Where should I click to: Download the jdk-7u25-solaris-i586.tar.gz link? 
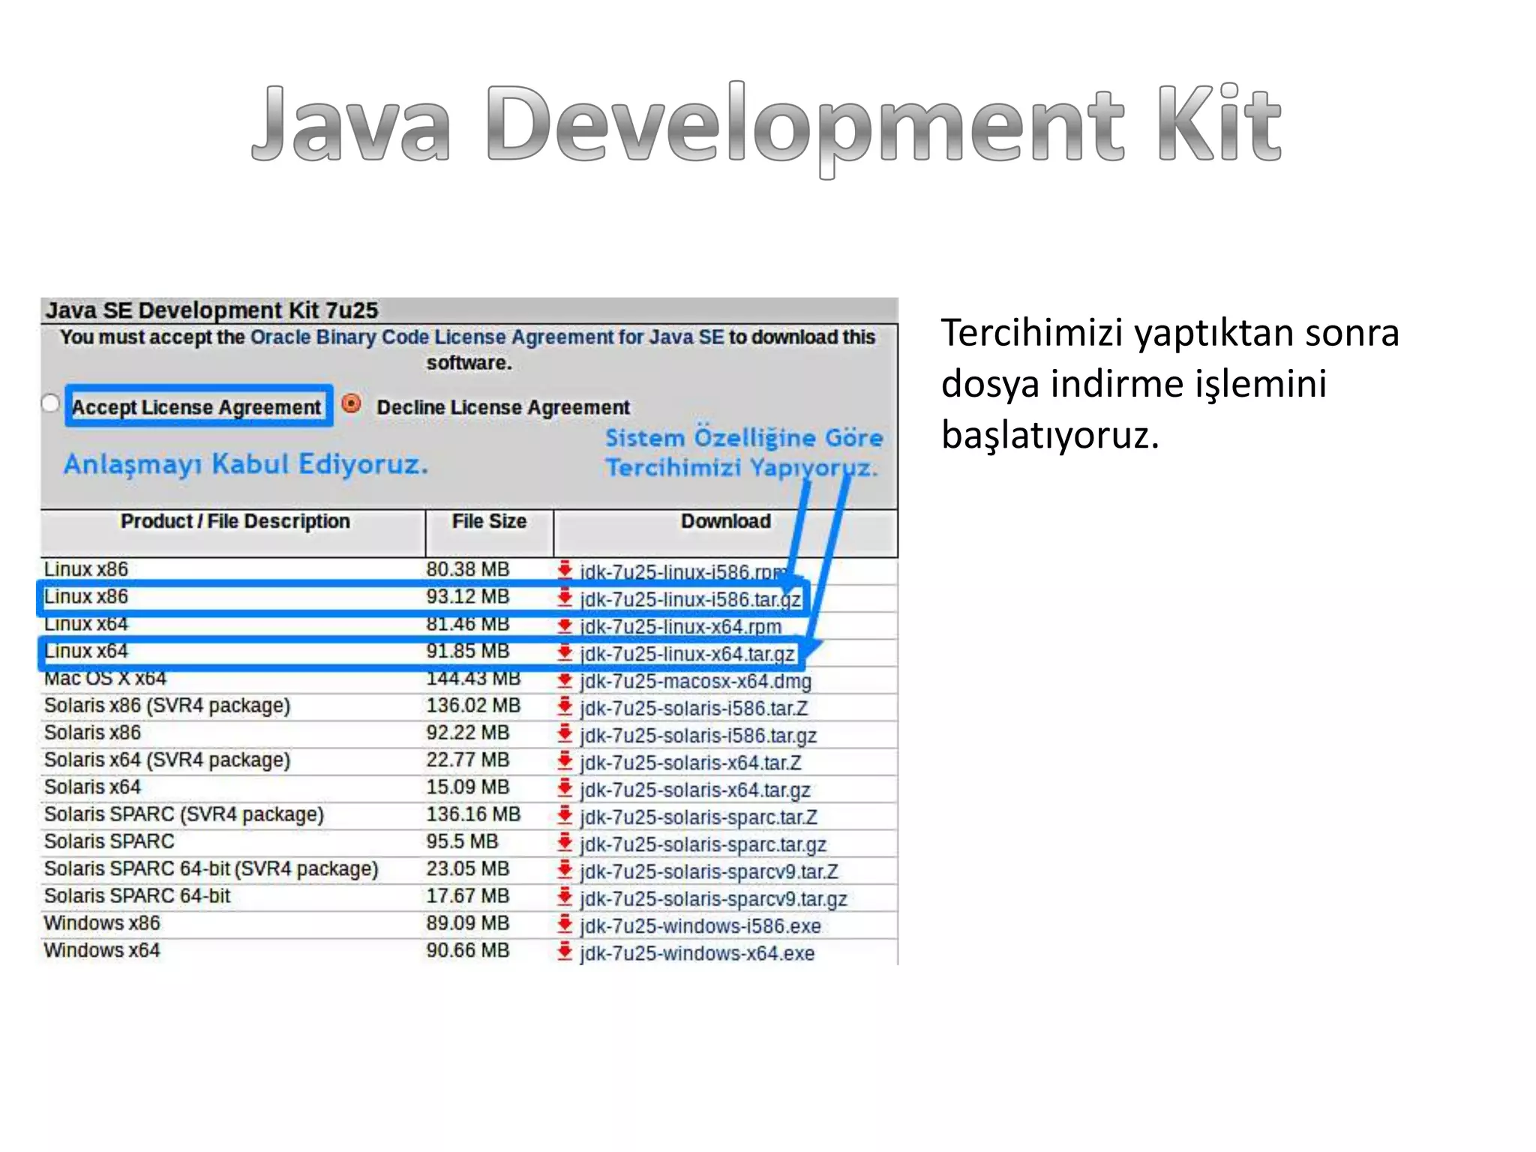[x=698, y=736]
